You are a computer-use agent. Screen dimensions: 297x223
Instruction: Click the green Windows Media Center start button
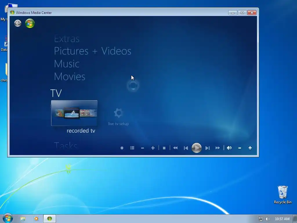tap(30, 23)
